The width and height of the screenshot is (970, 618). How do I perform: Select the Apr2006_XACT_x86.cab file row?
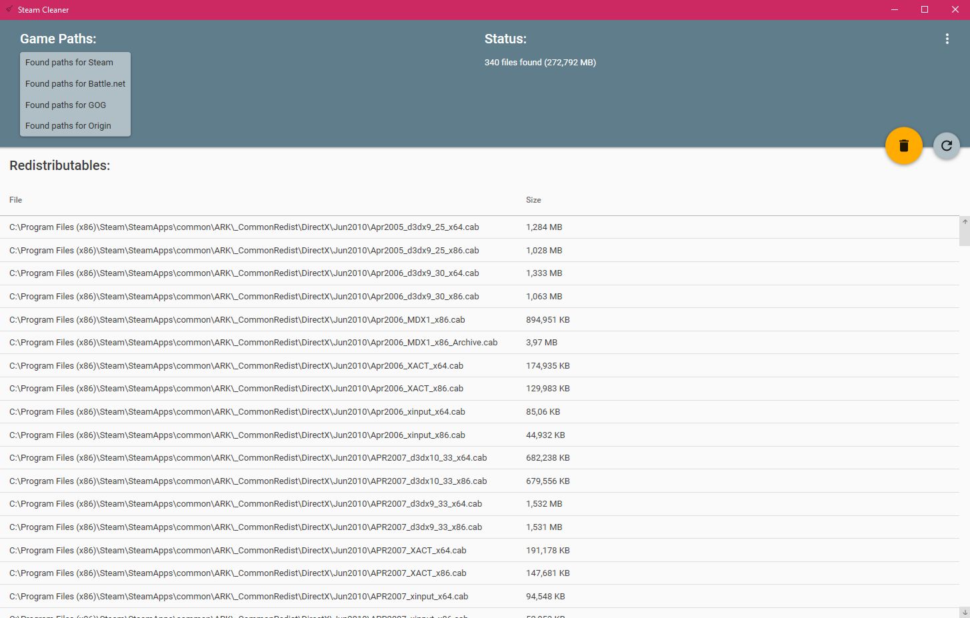tap(479, 389)
